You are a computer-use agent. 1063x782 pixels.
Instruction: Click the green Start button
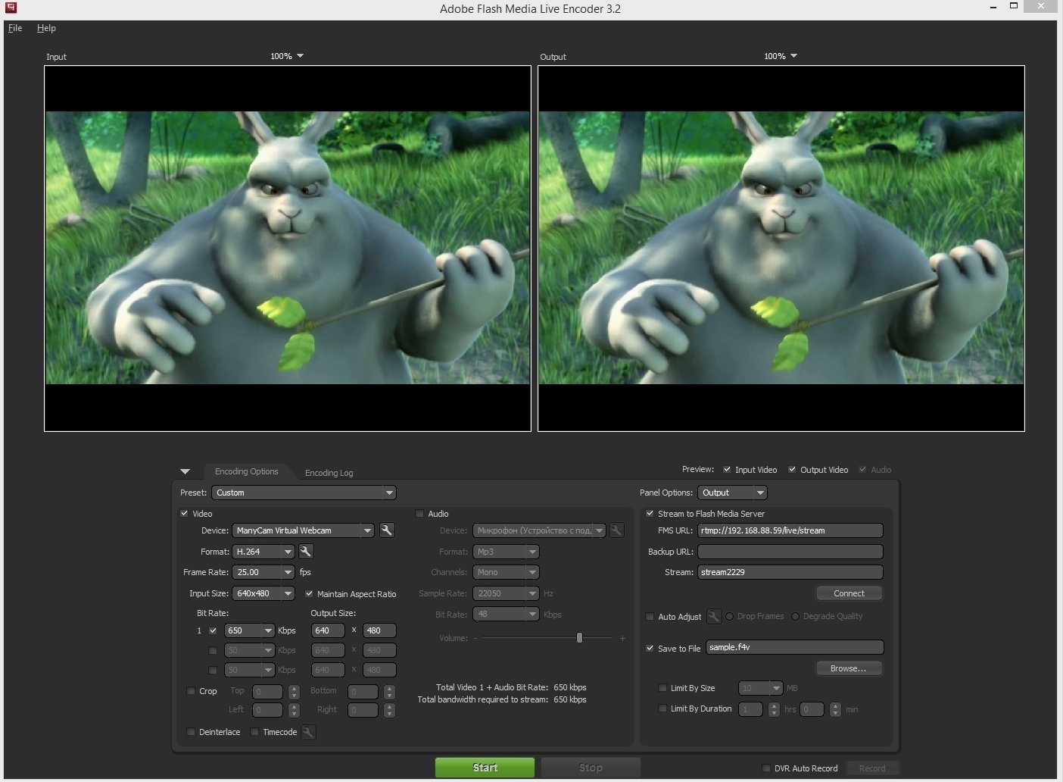(x=485, y=768)
